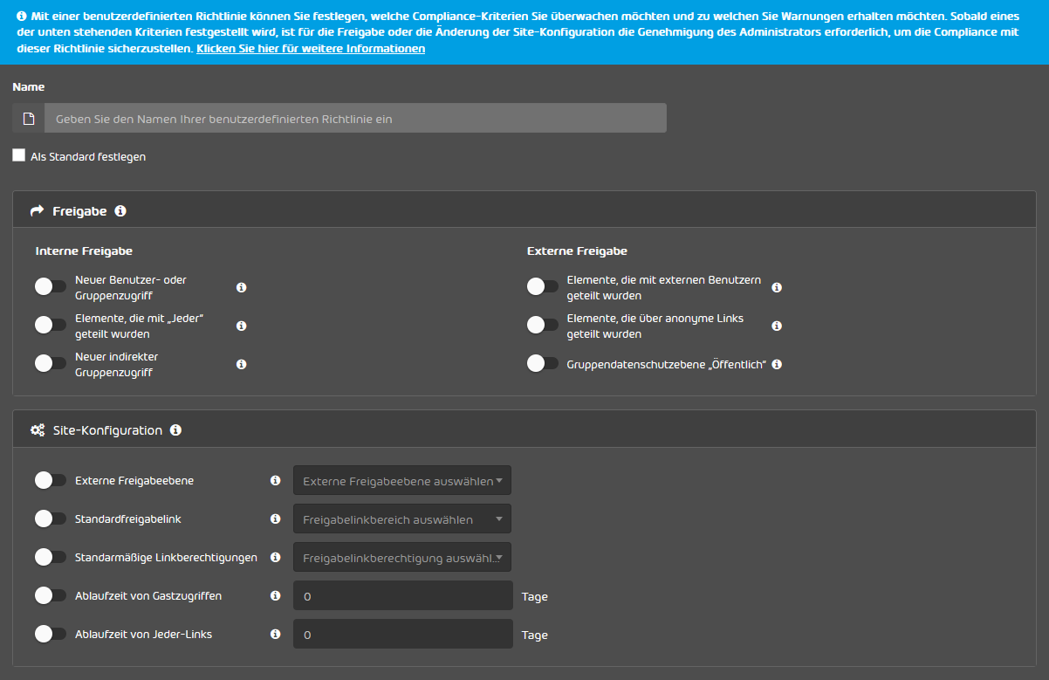Click info icon for anonyme Links option

tap(777, 326)
